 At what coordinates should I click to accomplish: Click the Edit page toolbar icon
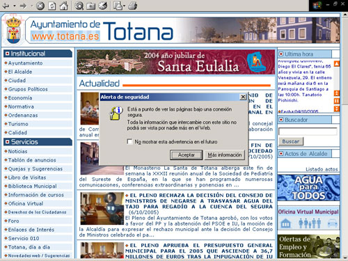(118, 6)
